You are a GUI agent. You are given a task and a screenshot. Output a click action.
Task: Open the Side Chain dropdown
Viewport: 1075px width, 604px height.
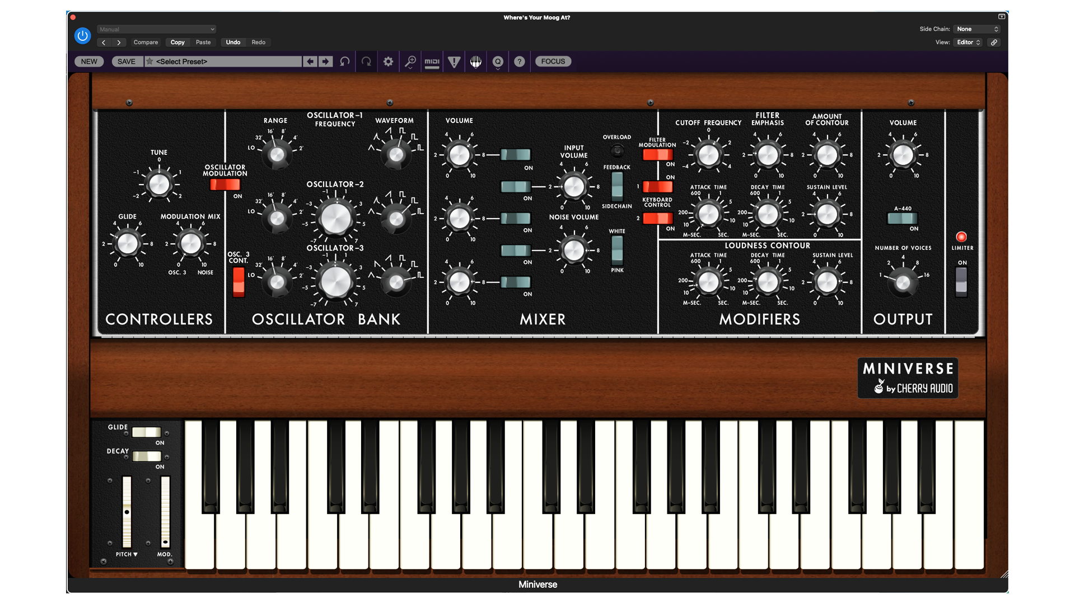(x=977, y=29)
